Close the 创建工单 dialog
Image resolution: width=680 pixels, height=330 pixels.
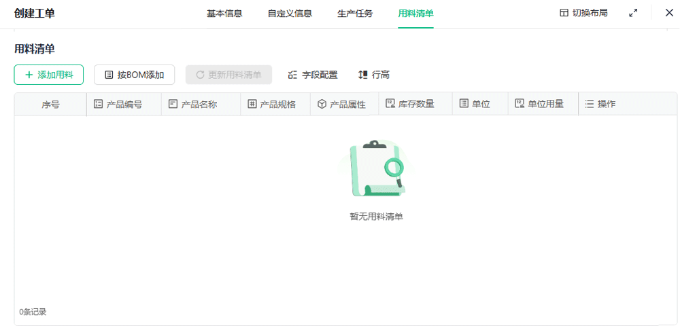tap(669, 13)
